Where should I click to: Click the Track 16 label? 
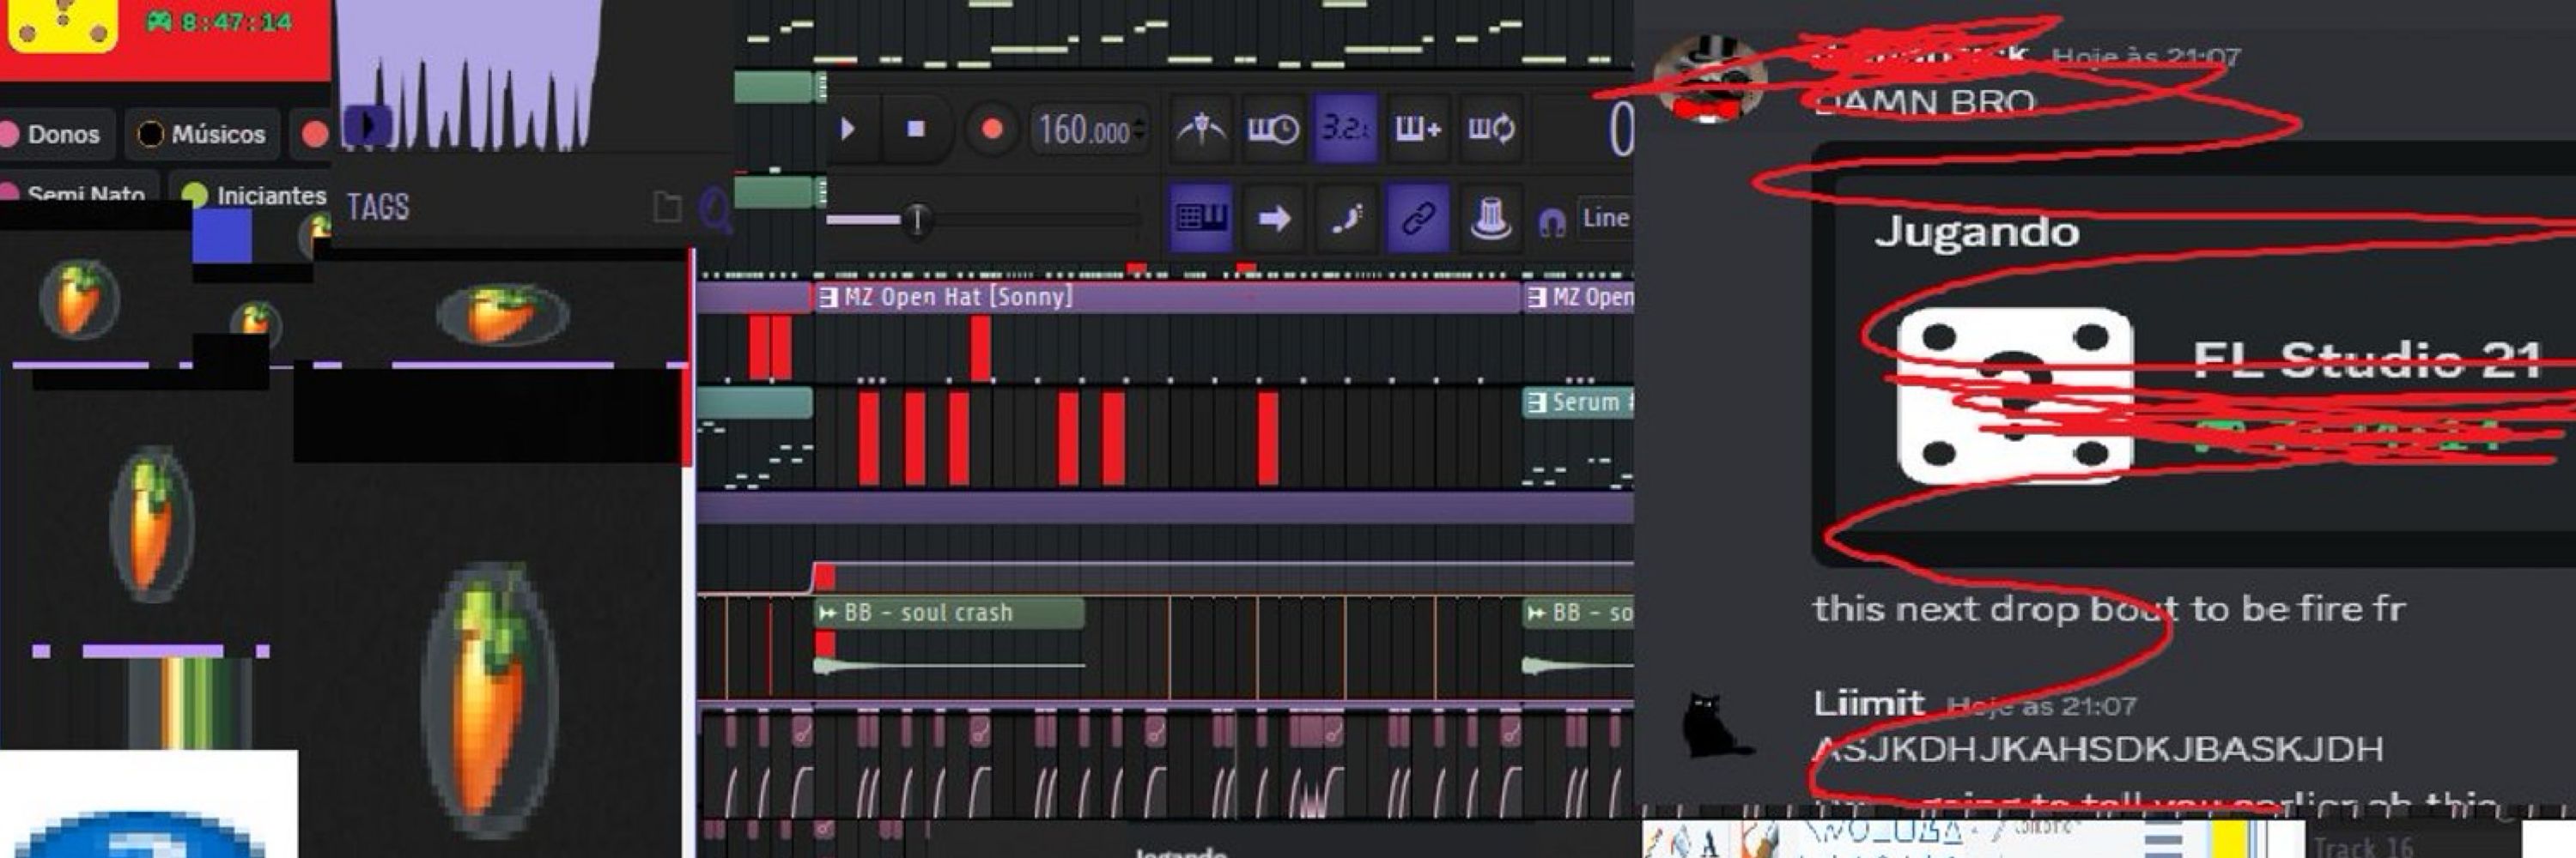[x=2364, y=847]
